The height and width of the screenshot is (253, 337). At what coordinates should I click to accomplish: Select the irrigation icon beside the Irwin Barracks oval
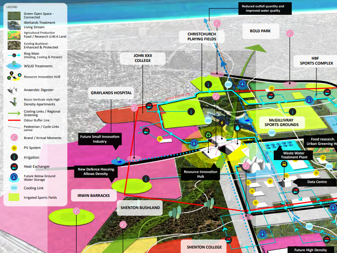point(146,179)
